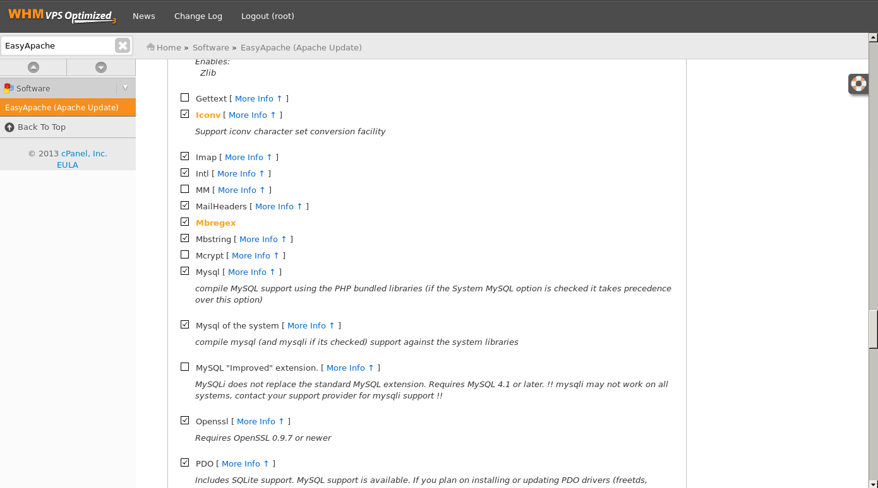Expand More Info for Mbstring
Image resolution: width=878 pixels, height=488 pixels.
pyautogui.click(x=263, y=239)
